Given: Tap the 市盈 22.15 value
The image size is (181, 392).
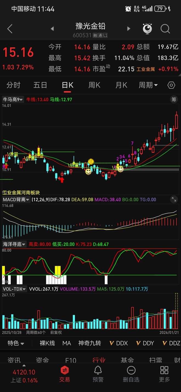Looking at the screenshot, I should [126, 69].
